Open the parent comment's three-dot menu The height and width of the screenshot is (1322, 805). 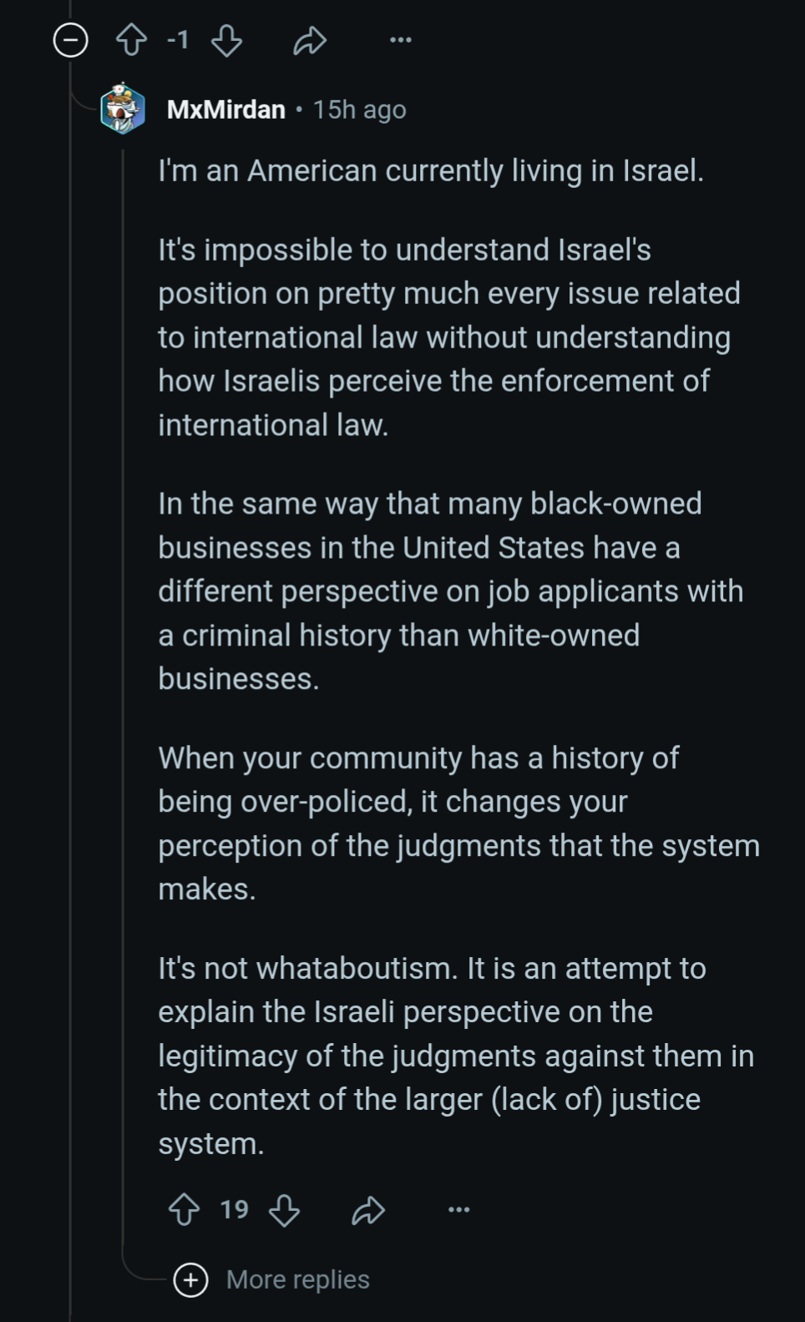pyautogui.click(x=401, y=39)
